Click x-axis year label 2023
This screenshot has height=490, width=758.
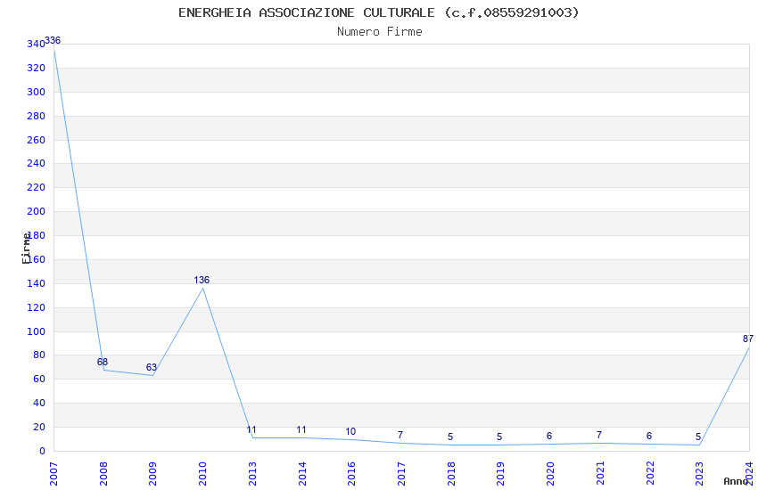coord(699,474)
